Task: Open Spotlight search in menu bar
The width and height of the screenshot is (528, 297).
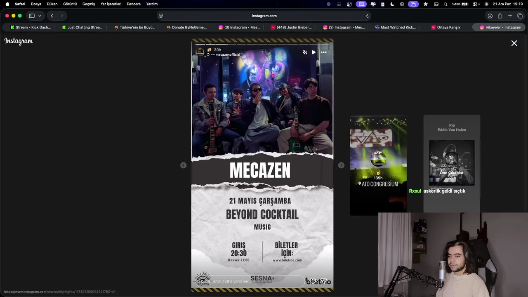Action: [445, 4]
